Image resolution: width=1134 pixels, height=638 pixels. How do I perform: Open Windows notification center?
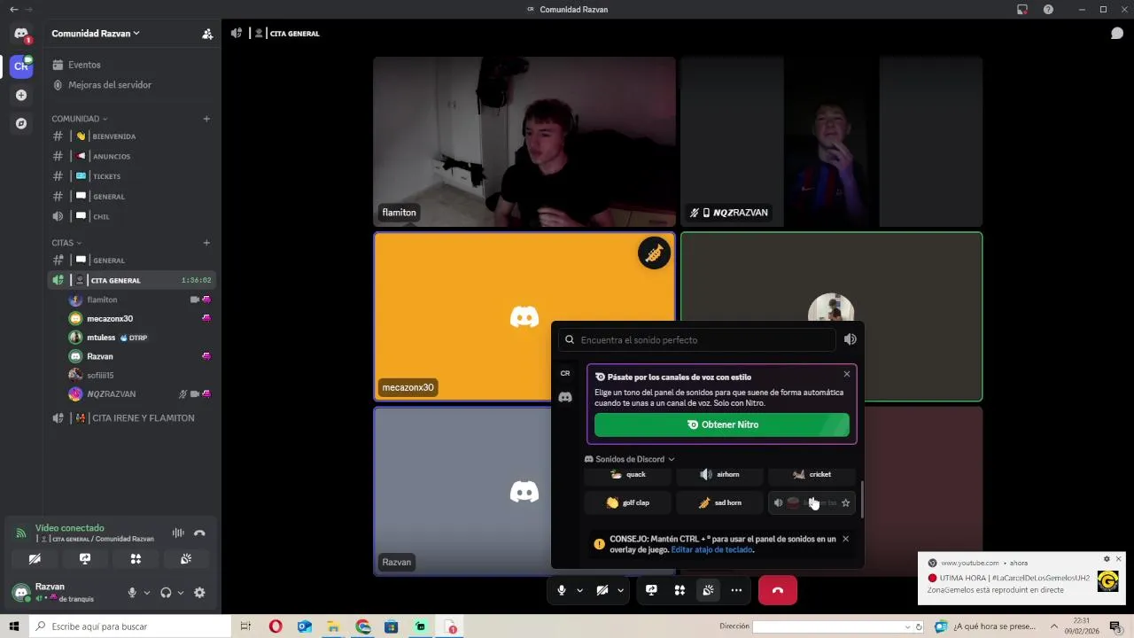tap(1115, 626)
